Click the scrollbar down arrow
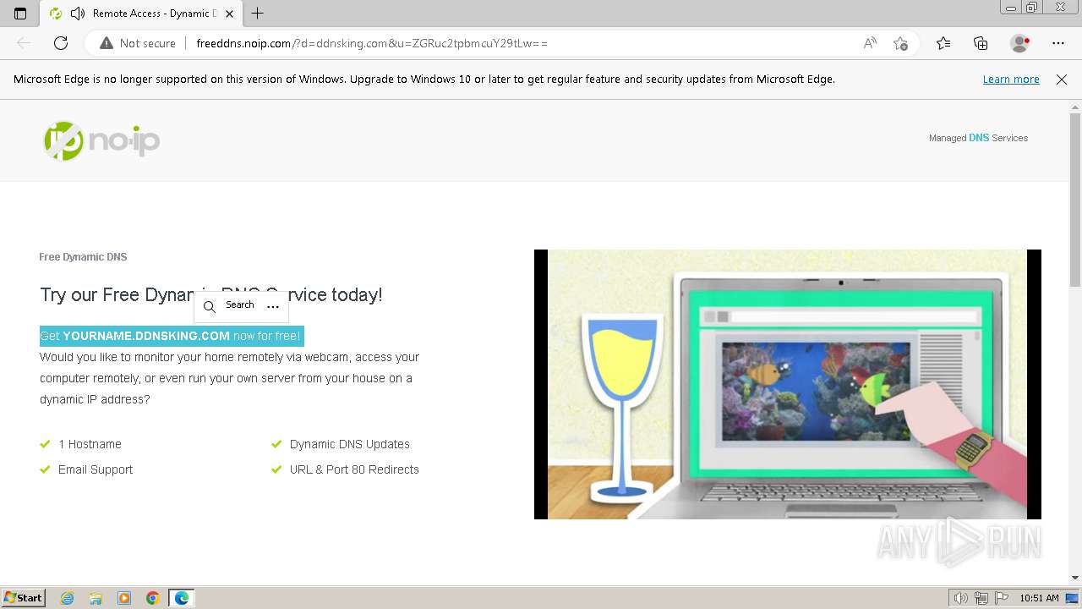This screenshot has width=1082, height=609. point(1075,578)
